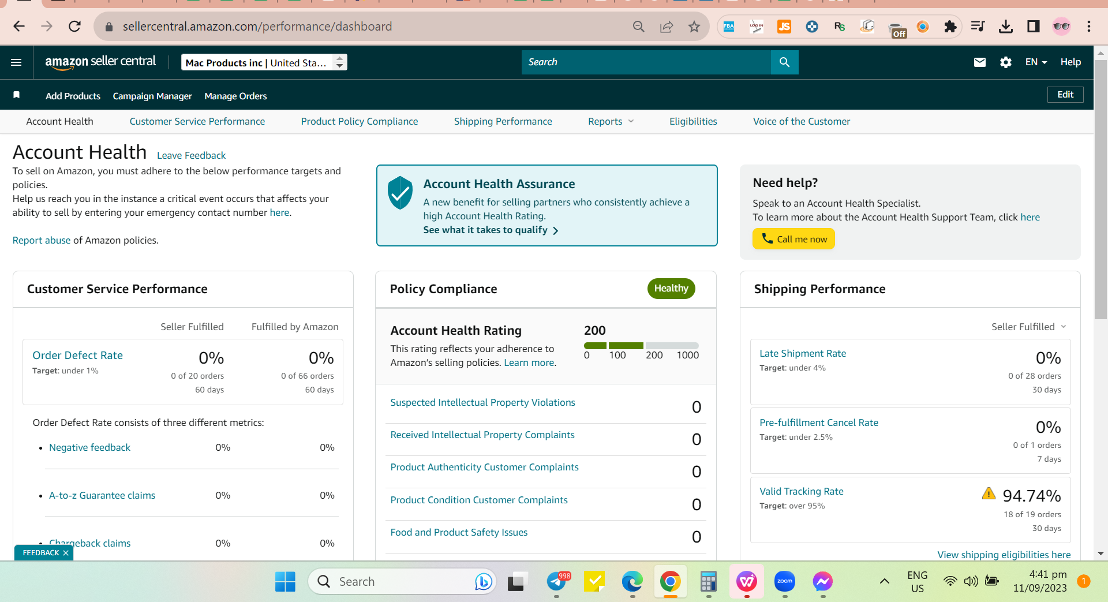Open the hamburger navigation menu
The height and width of the screenshot is (602, 1108).
pyautogui.click(x=16, y=62)
